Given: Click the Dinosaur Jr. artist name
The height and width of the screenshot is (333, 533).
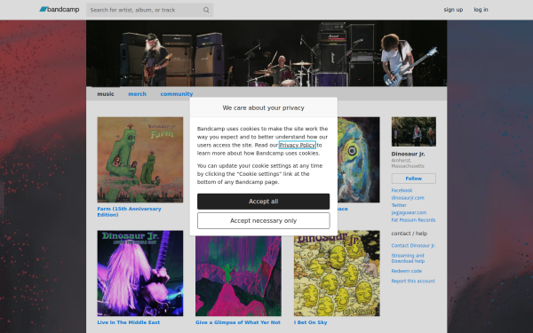Looking at the screenshot, I should tap(408, 154).
